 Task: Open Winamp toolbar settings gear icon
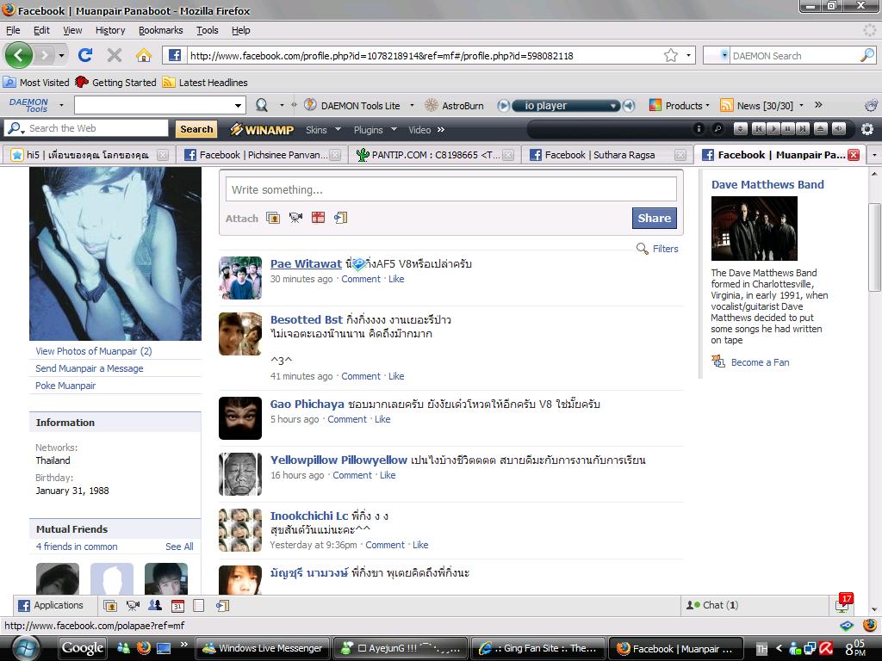click(x=867, y=129)
